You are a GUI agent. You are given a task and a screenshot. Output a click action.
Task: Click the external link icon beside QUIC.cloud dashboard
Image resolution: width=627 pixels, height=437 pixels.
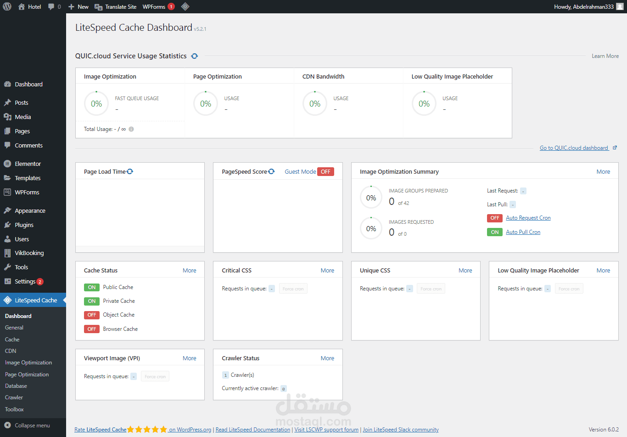[615, 148]
